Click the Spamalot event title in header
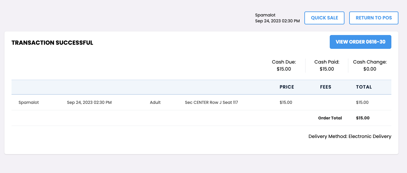 click(x=265, y=15)
